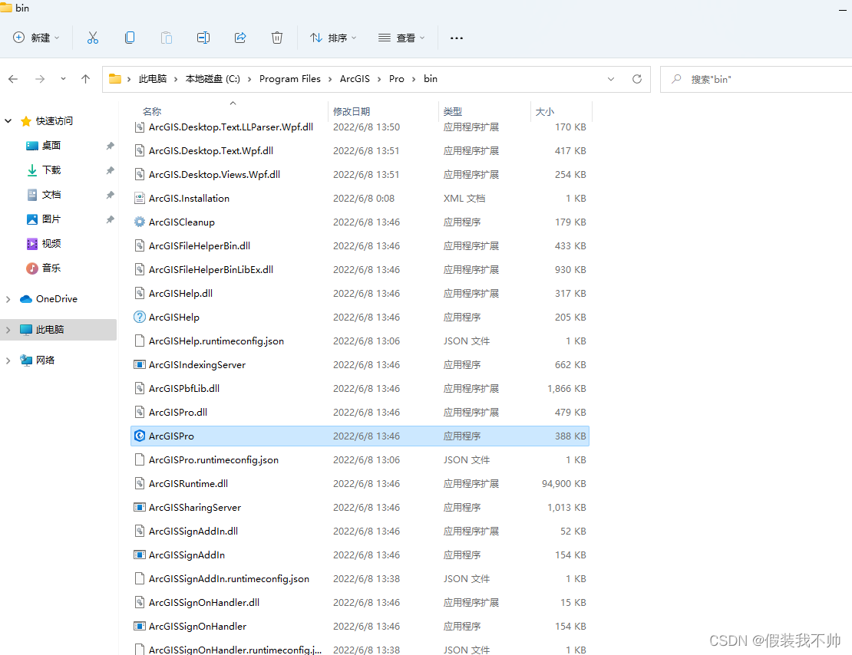
Task: Sort by the Name (名称) column header
Action: coord(152,111)
